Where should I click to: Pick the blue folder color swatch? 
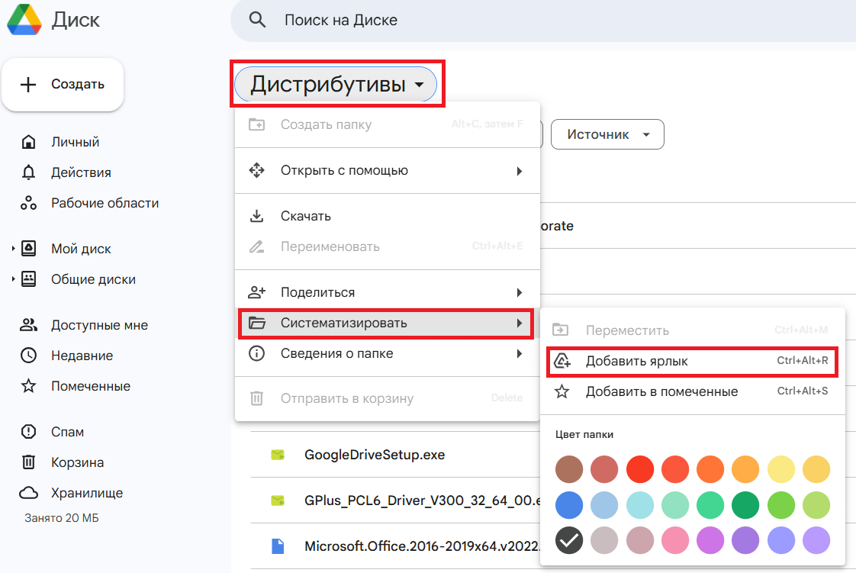coord(569,504)
